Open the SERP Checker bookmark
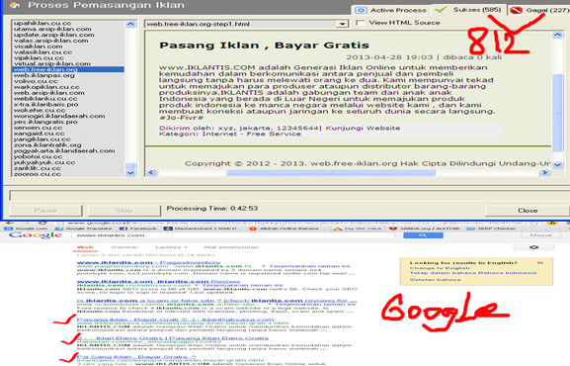This screenshot has width=570, height=366. 492,229
